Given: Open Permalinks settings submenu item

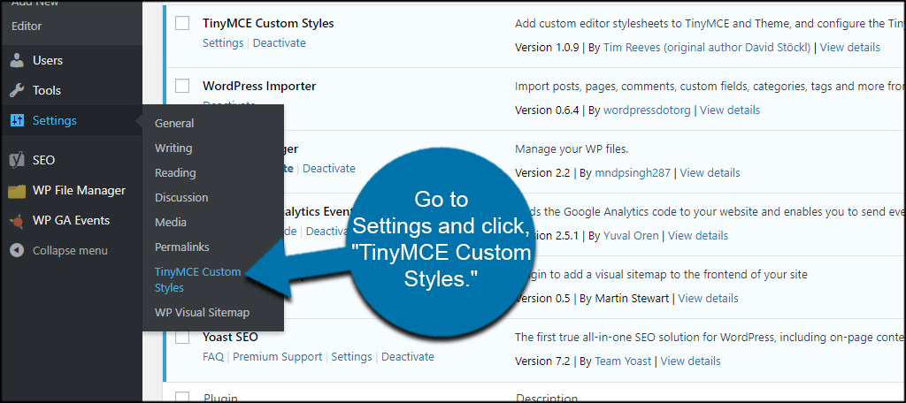Looking at the screenshot, I should click(182, 247).
